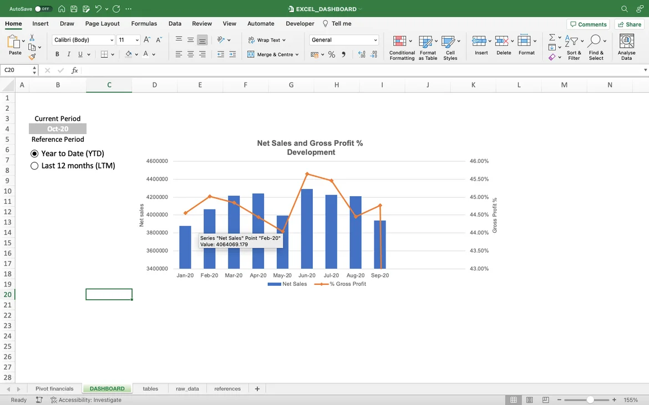
Task: Open Format as Table gallery
Action: point(425,42)
